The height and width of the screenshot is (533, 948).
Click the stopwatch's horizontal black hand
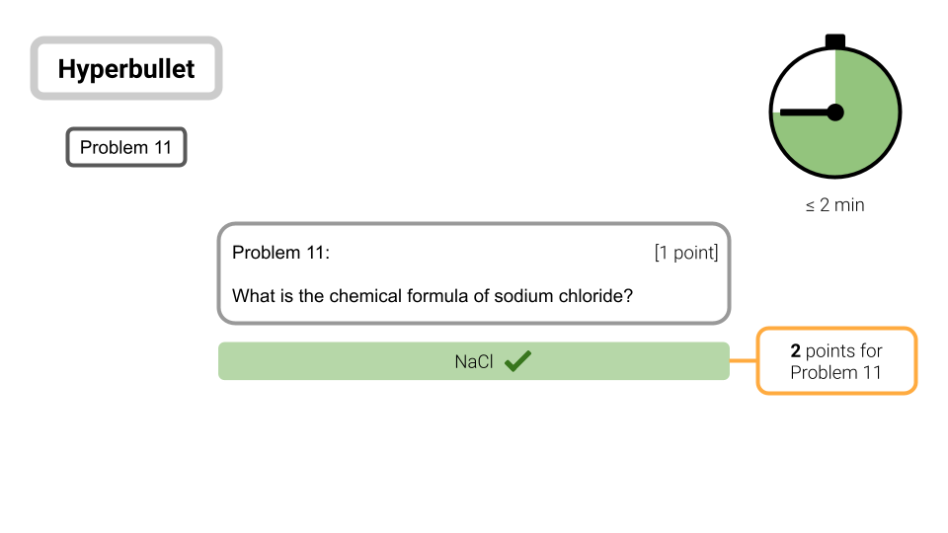click(x=804, y=113)
